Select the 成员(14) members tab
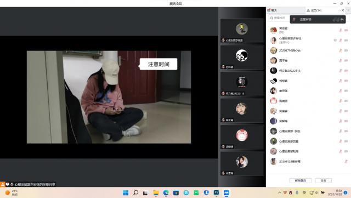Image resolution: width=351 pixels, height=198 pixels. (x=314, y=10)
